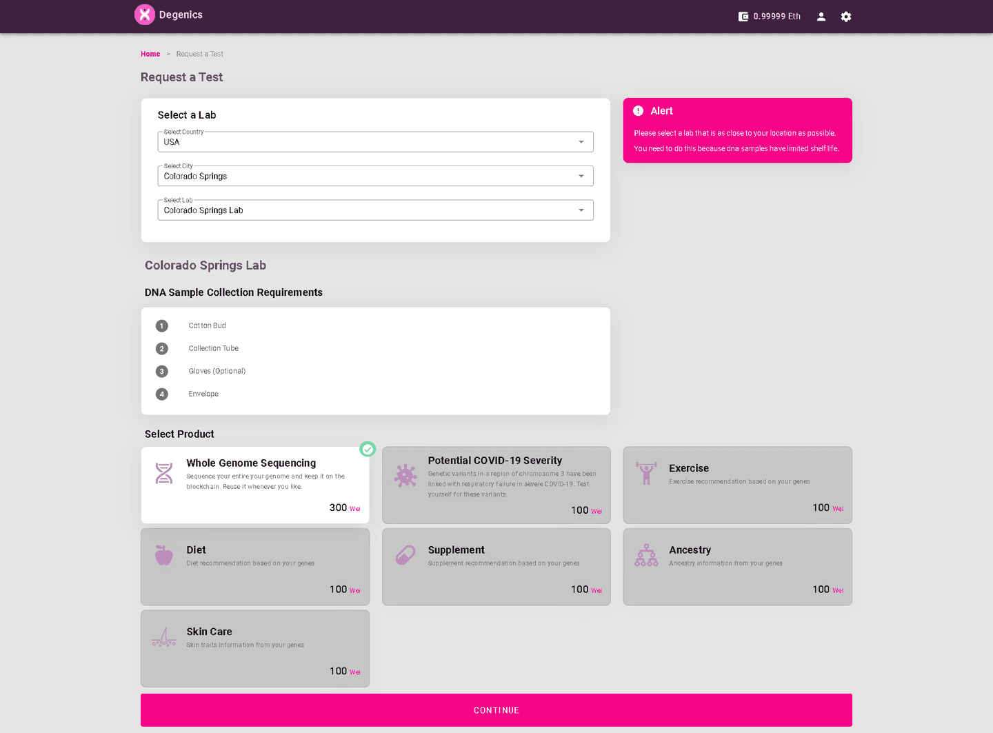
Task: Click step number 4 badge for Envelope
Action: tap(162, 394)
